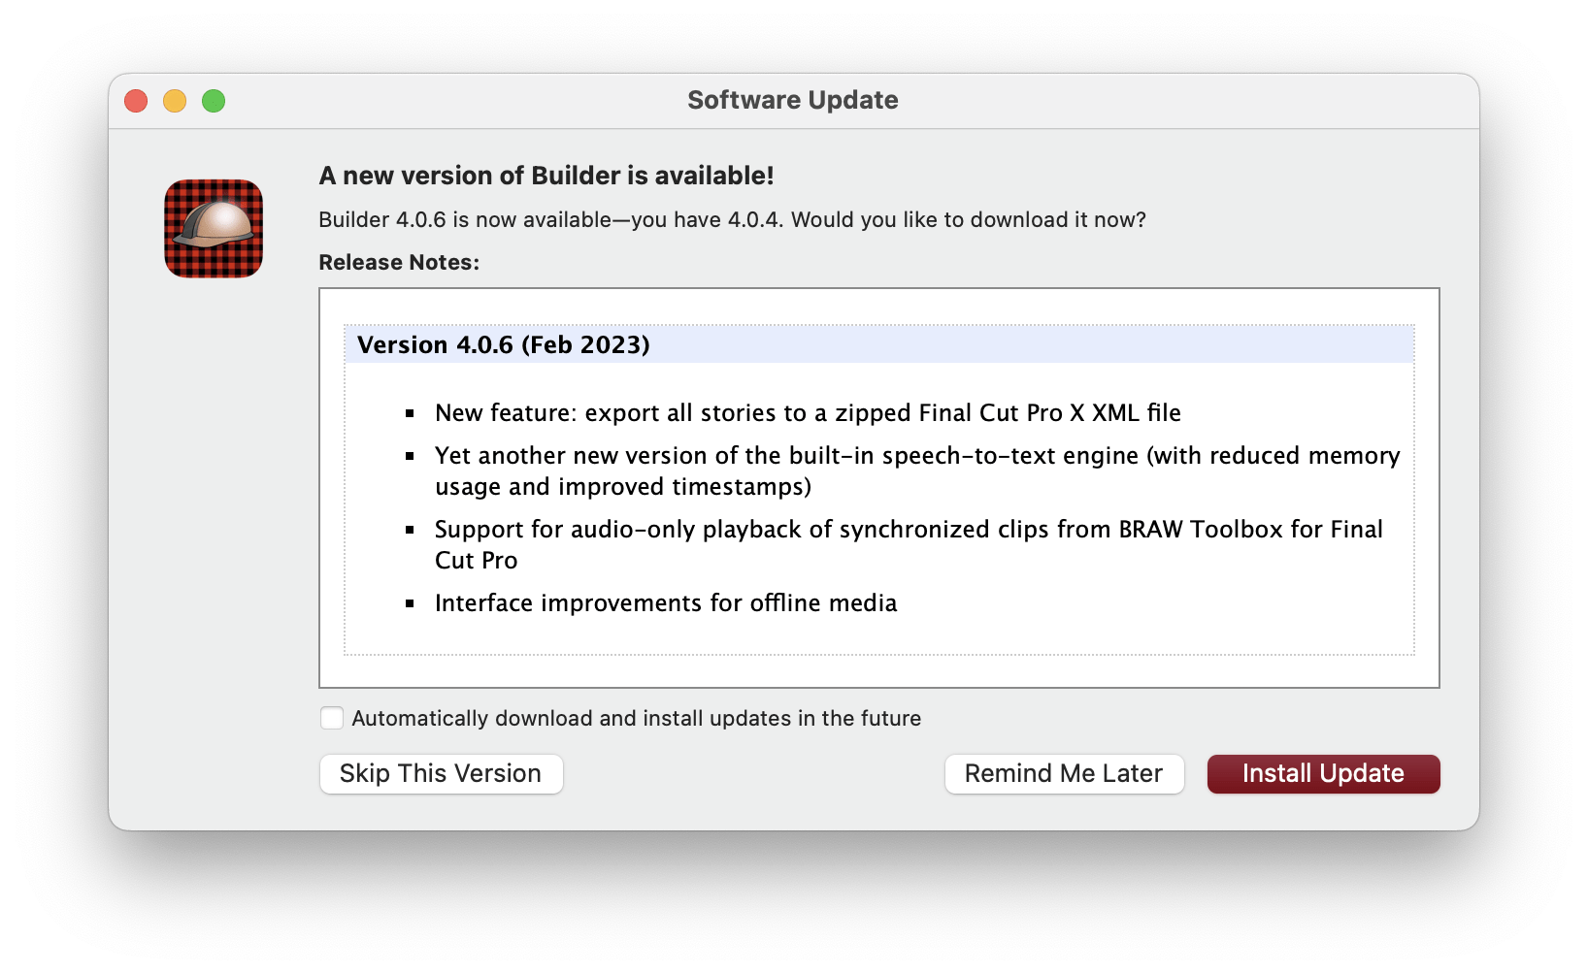This screenshot has width=1588, height=974.
Task: Close the Software Update window
Action: 136,101
